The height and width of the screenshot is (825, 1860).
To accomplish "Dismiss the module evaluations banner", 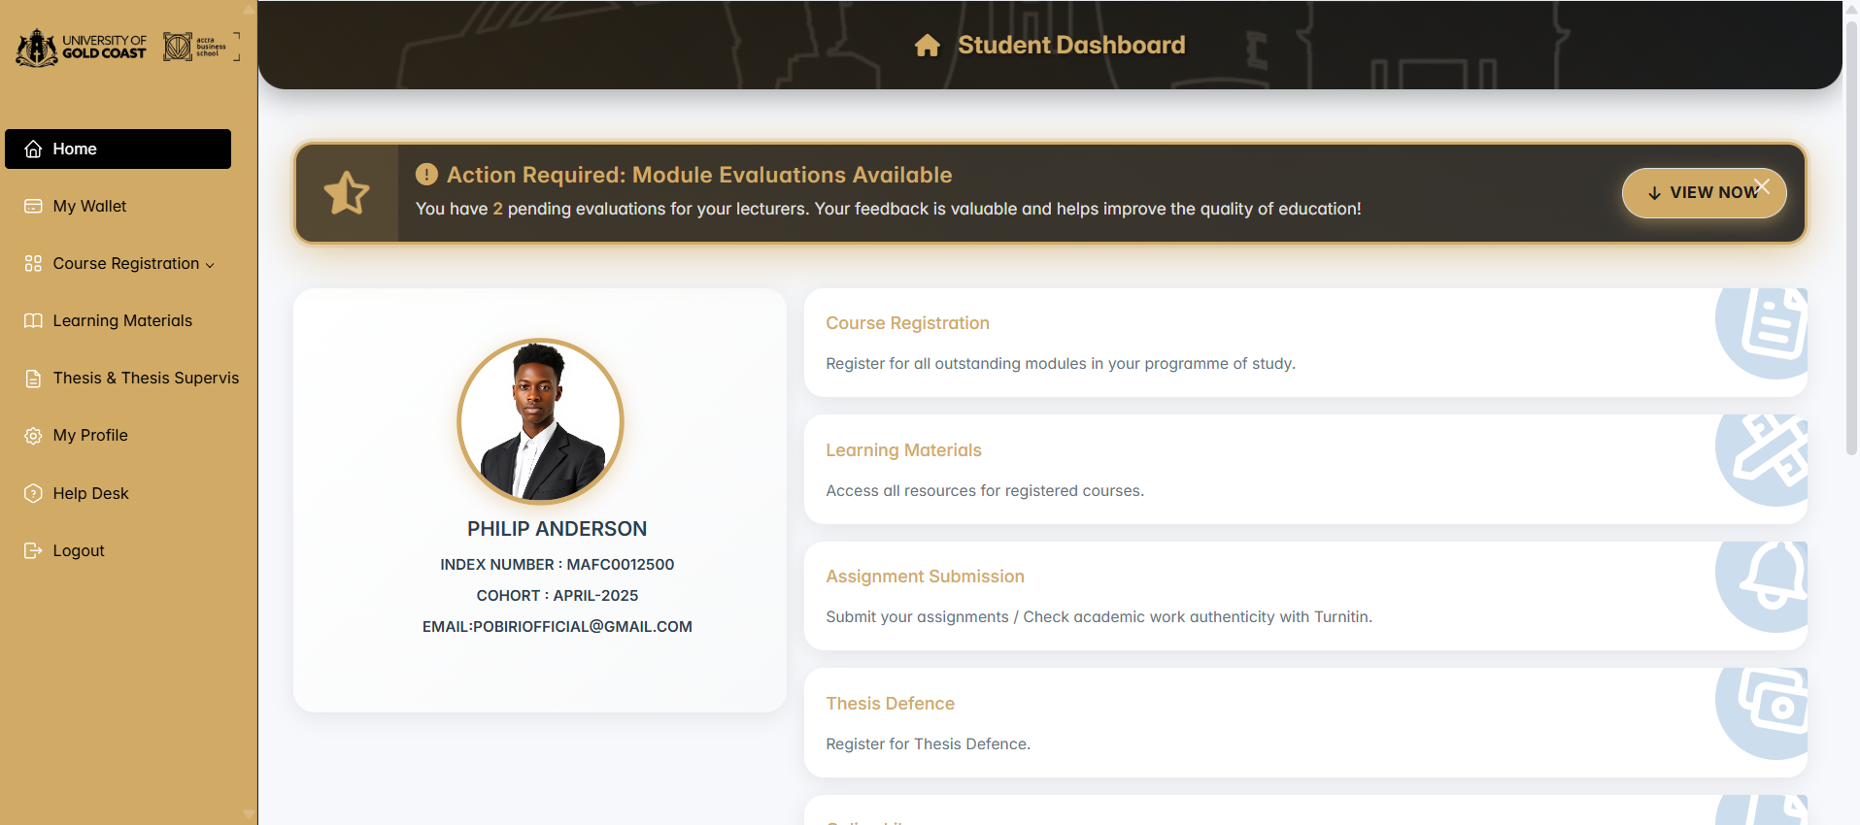I will [1763, 186].
